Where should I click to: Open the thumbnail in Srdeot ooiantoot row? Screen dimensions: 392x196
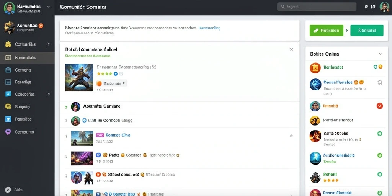[x=82, y=178]
